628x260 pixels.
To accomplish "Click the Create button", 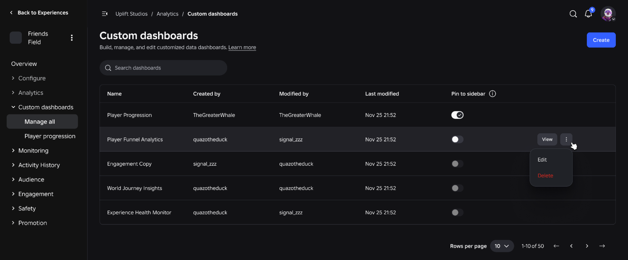I will tap(601, 40).
